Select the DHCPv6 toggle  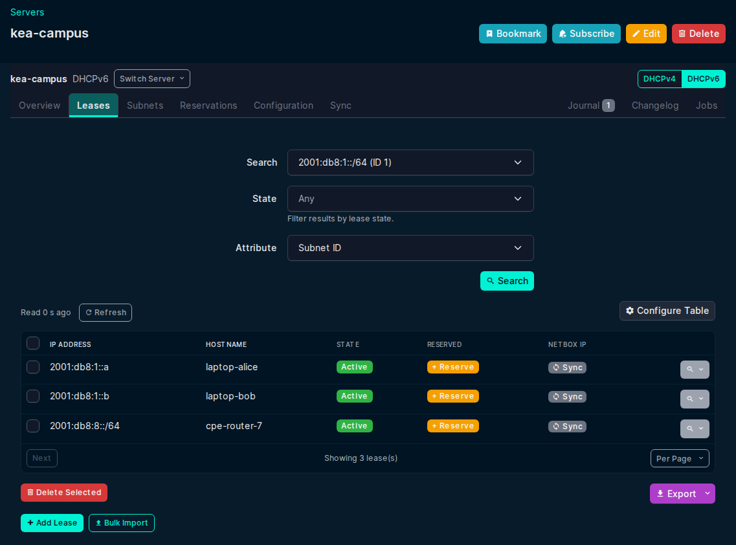[703, 79]
